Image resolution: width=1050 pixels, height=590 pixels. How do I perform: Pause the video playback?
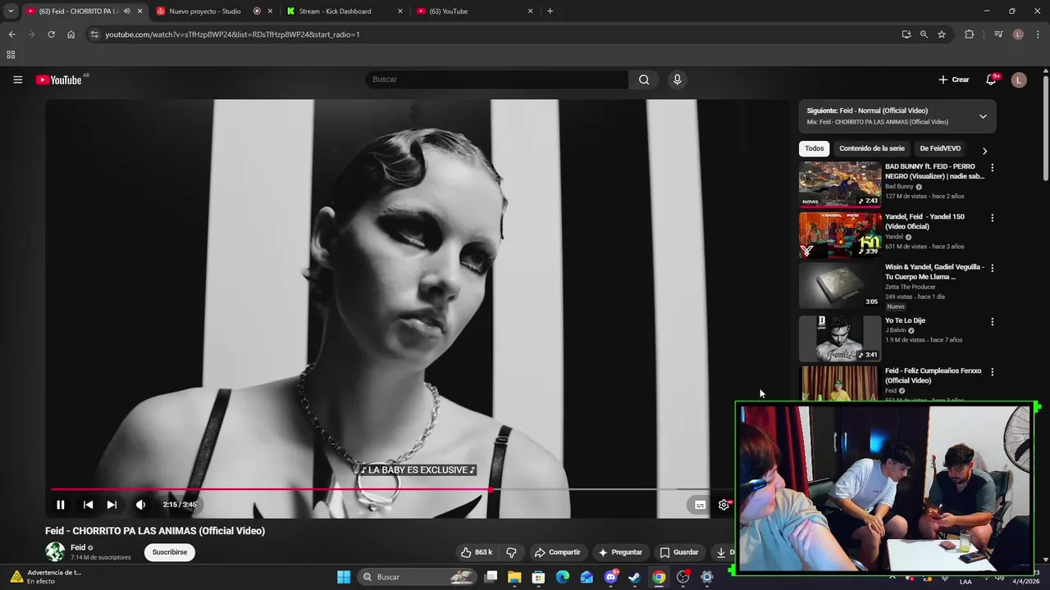click(60, 505)
